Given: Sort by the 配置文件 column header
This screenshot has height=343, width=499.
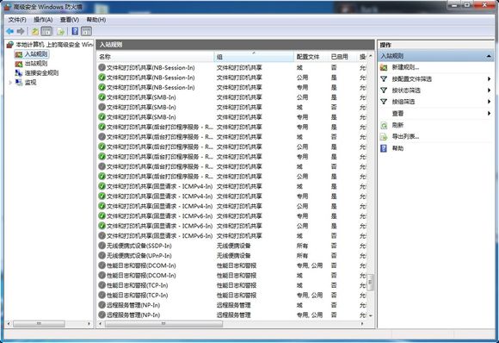Looking at the screenshot, I should click(311, 57).
